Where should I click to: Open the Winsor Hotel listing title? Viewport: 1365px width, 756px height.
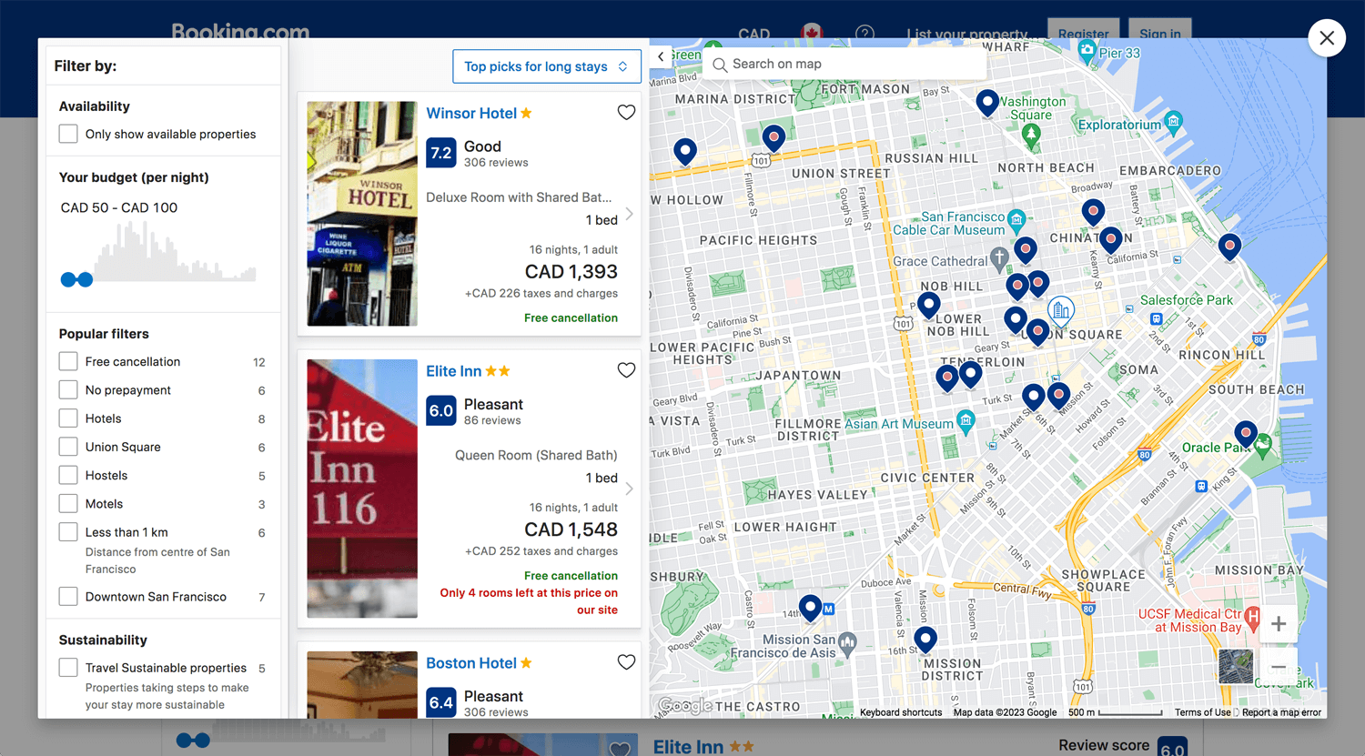click(x=471, y=113)
